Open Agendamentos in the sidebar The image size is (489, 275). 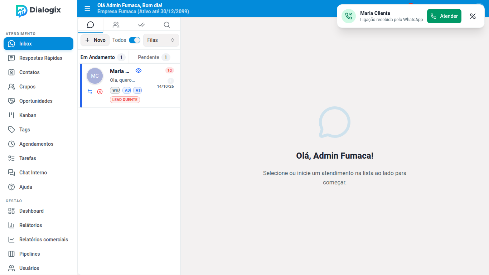point(38,144)
